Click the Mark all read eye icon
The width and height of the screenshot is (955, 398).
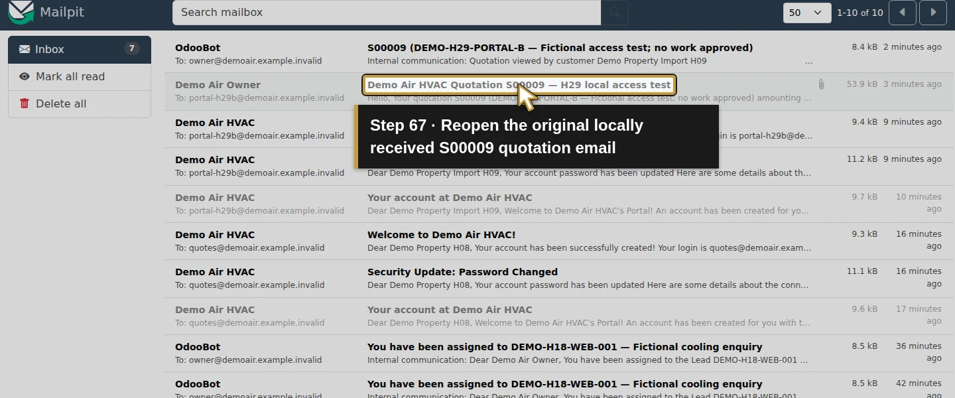click(25, 76)
